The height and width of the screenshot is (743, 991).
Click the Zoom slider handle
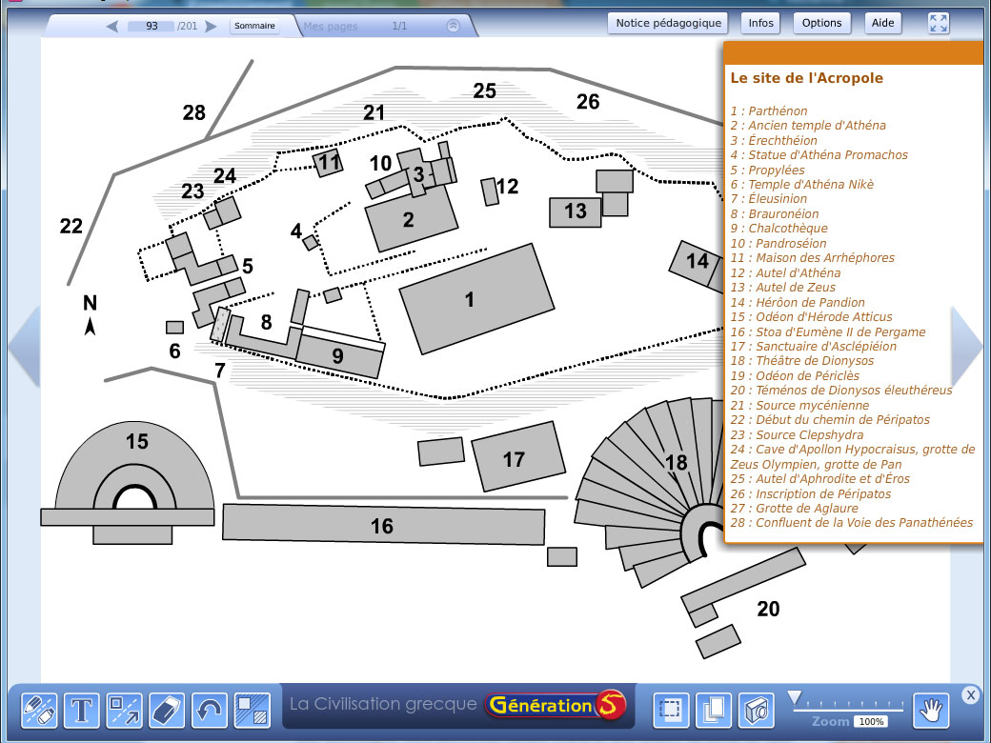(x=794, y=698)
